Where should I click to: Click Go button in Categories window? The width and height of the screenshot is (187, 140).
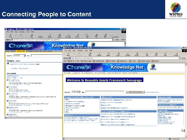(x=117, y=40)
